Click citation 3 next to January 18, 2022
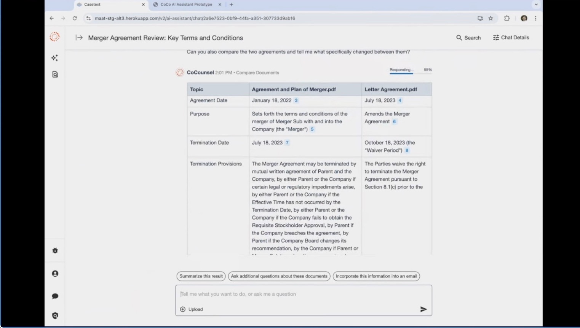This screenshot has width=580, height=328. [x=296, y=100]
